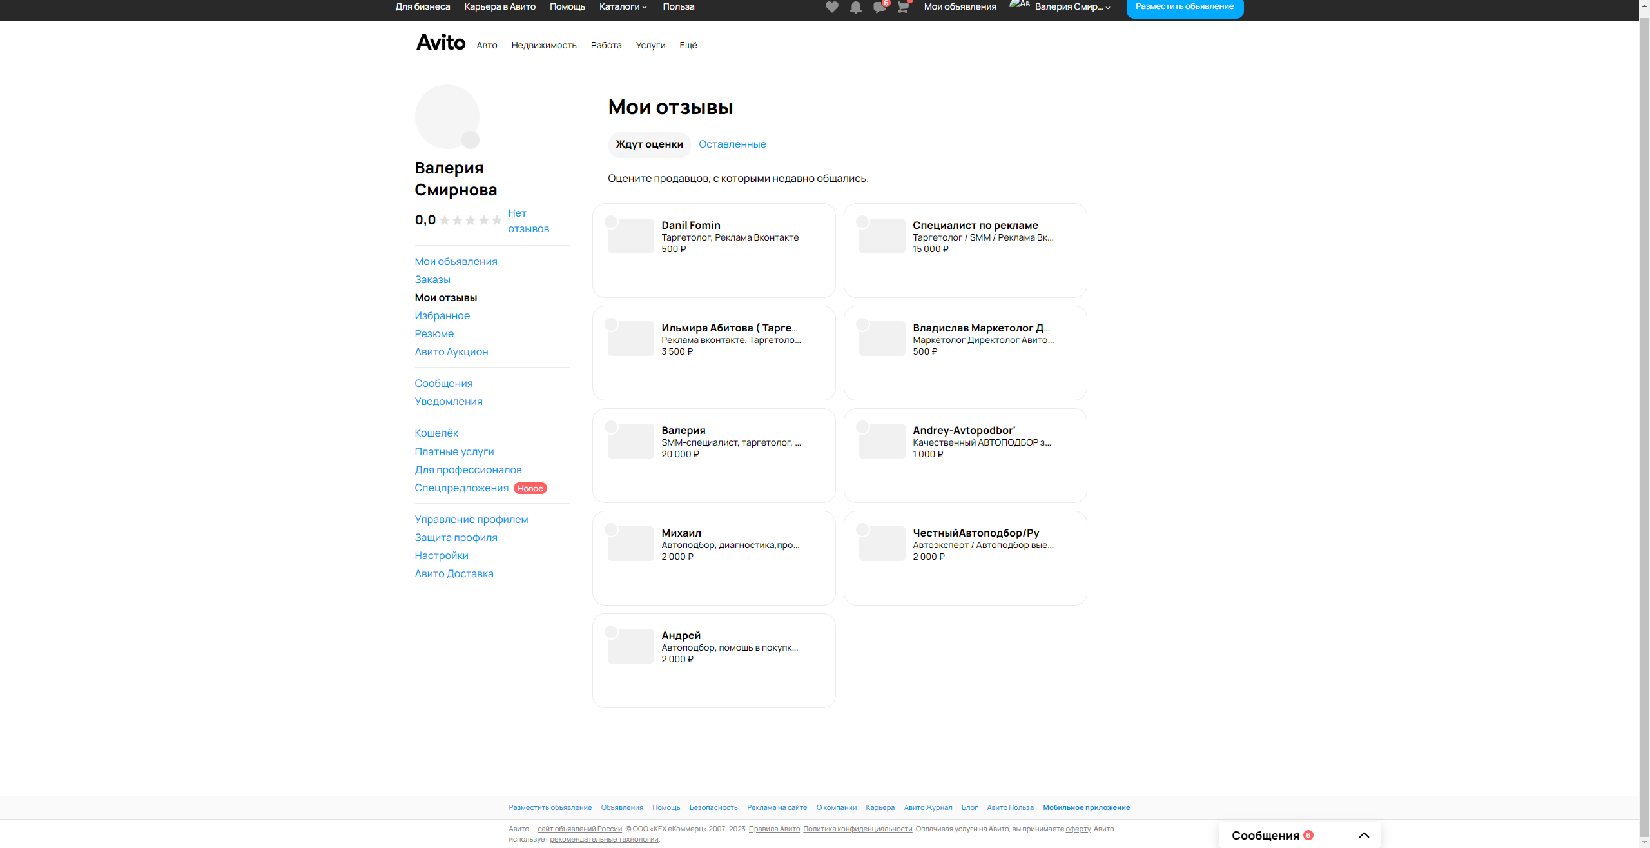
Task: Click the empty rating stars
Action: (471, 221)
